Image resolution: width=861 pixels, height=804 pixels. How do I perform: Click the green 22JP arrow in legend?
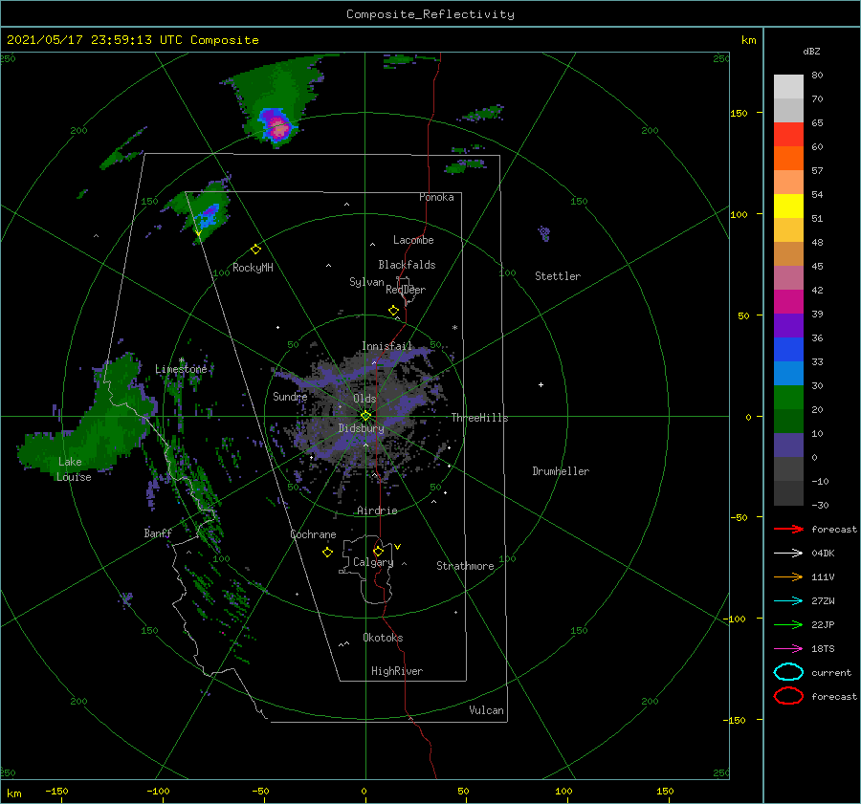tap(788, 624)
